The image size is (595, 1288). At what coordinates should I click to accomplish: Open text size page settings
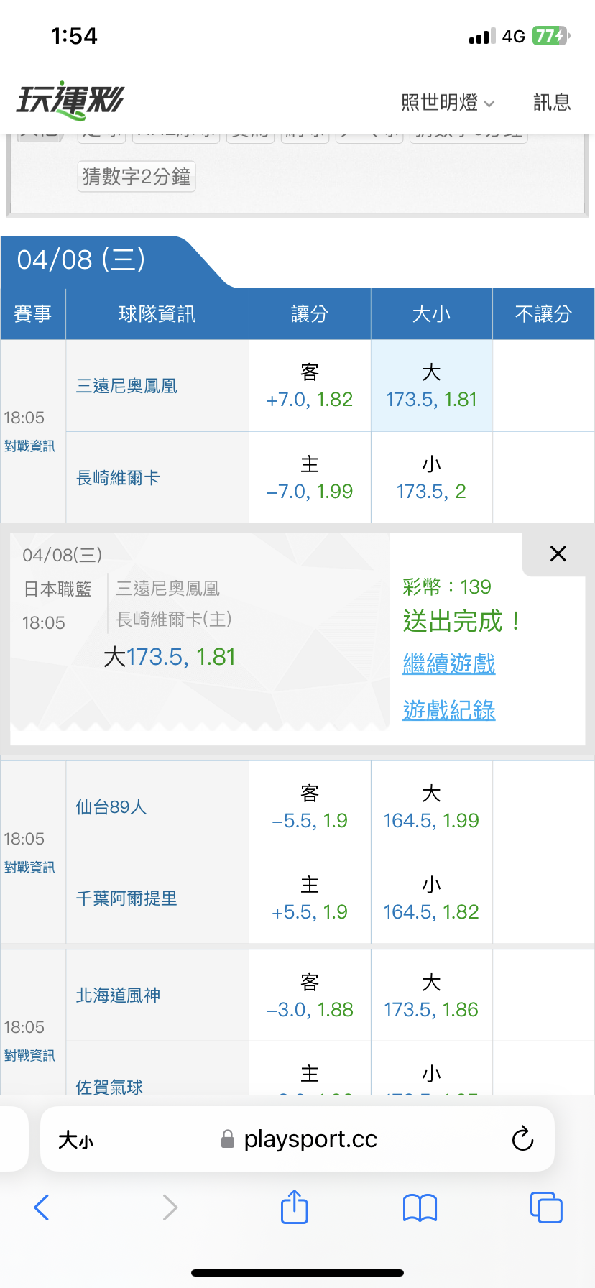pos(75,1140)
